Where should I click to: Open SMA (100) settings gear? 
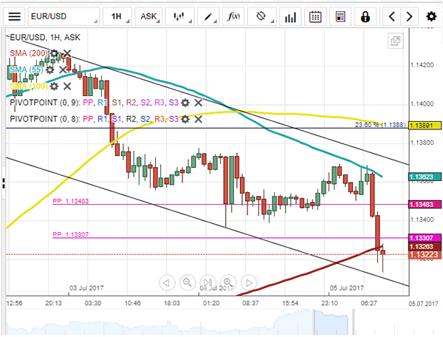(x=54, y=86)
